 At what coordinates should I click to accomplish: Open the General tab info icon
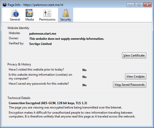15,13
